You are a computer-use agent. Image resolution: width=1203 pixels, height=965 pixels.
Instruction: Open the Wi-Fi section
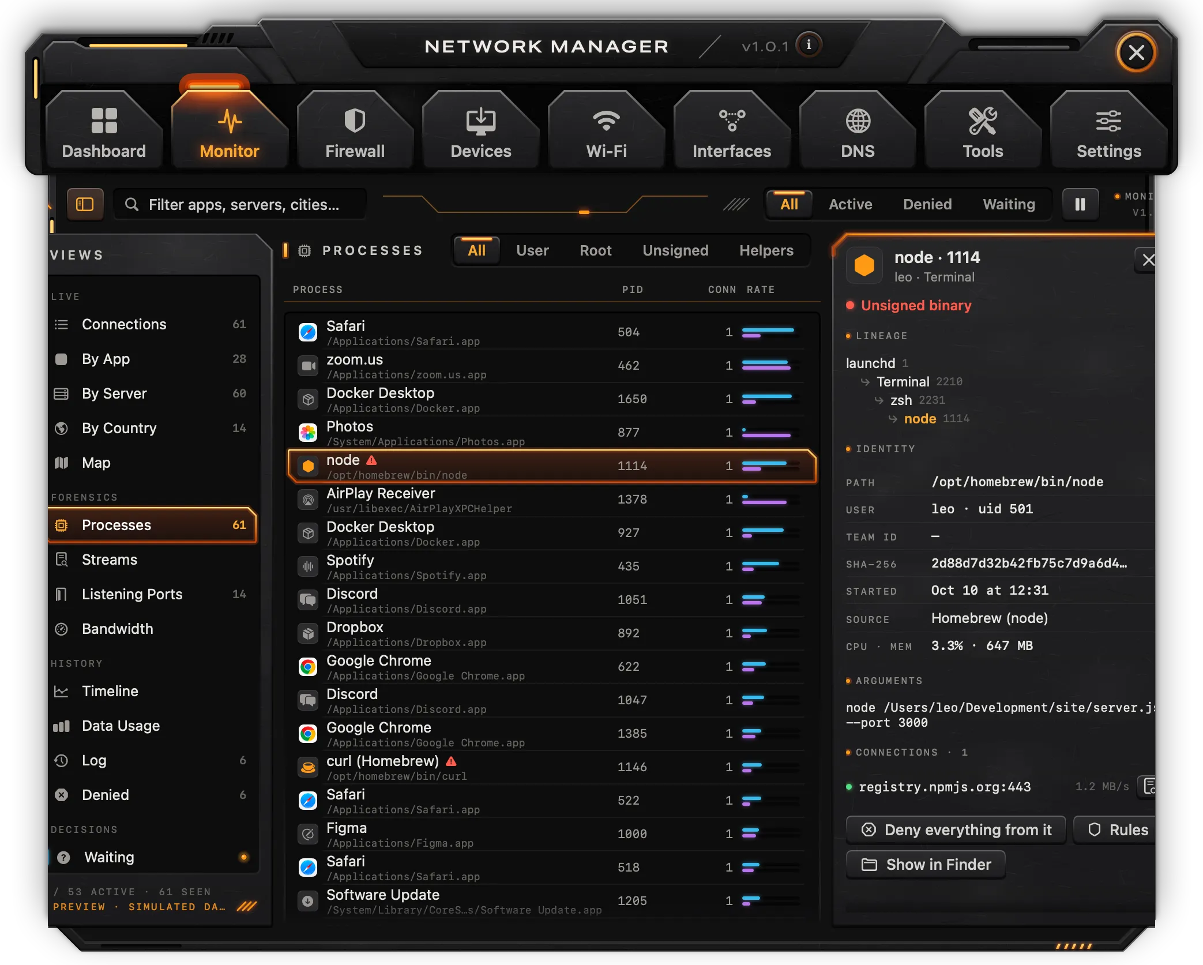606,132
